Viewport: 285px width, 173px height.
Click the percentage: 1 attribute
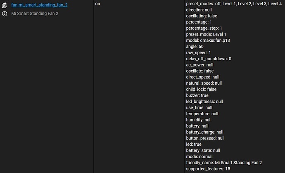click(199, 22)
